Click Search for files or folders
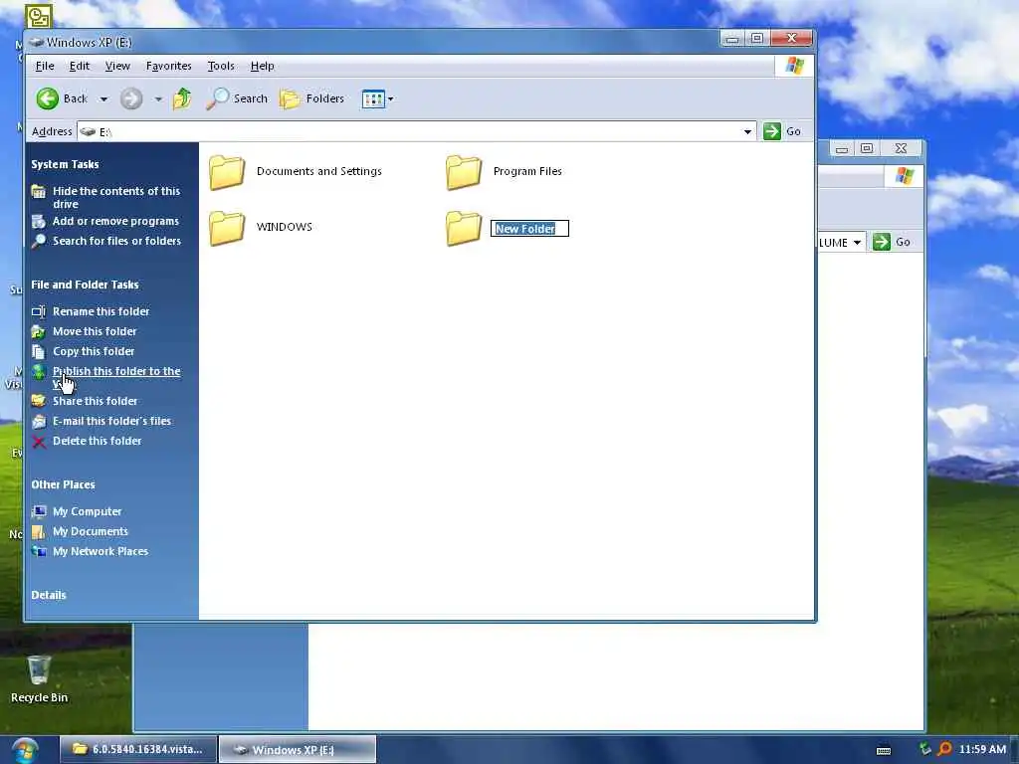Image resolution: width=1019 pixels, height=764 pixels. [117, 241]
